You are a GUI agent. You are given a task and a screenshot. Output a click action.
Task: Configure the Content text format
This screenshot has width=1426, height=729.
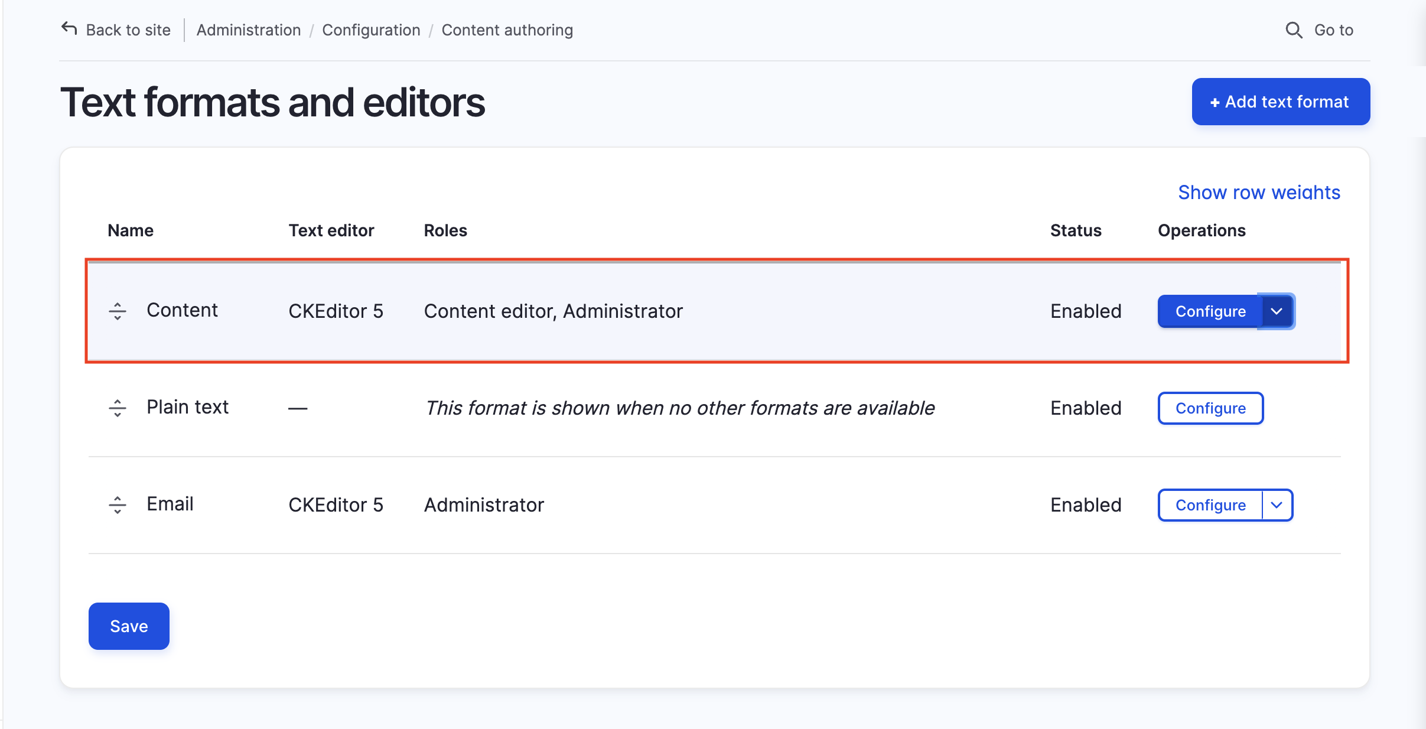click(1210, 311)
